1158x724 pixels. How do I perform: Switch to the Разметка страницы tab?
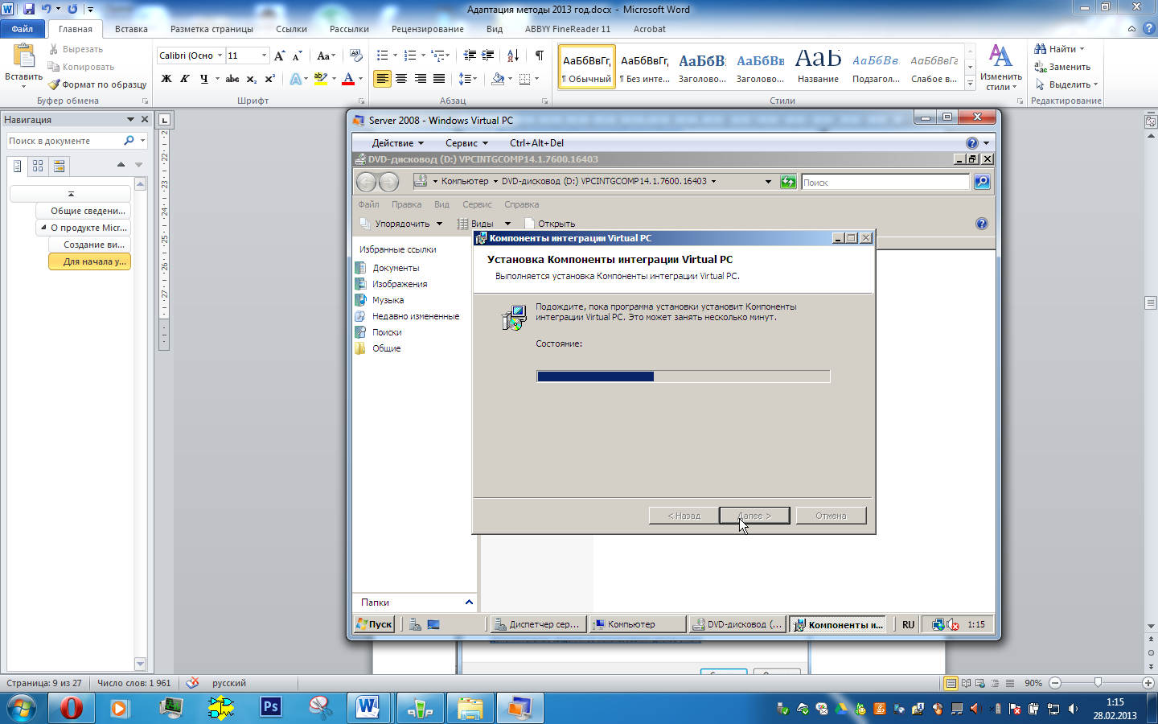click(211, 29)
